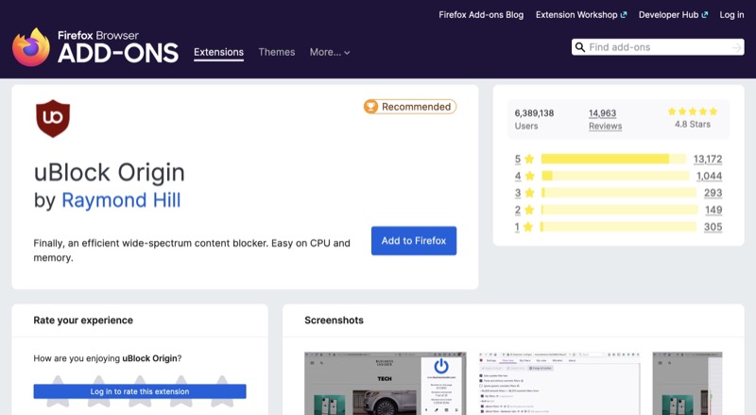Click the 4-star rating bar
The image size is (756, 415).
tap(614, 176)
